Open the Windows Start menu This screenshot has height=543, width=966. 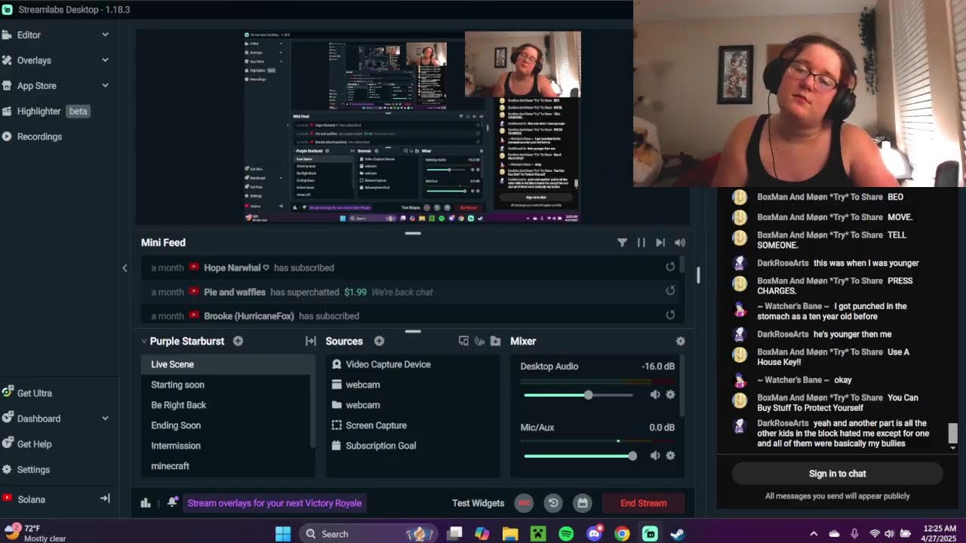tap(283, 534)
